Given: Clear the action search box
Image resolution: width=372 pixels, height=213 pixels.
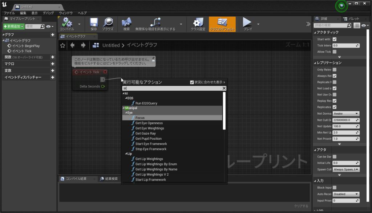Looking at the screenshot, I should (x=224, y=88).
